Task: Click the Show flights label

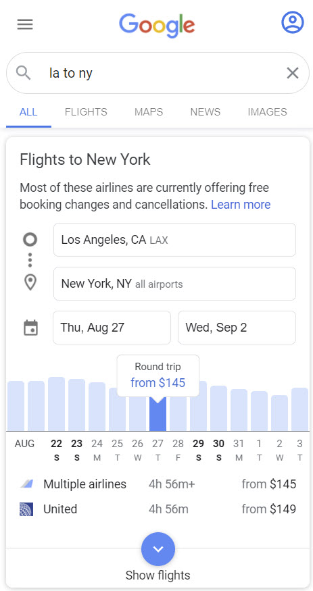Action: (158, 575)
